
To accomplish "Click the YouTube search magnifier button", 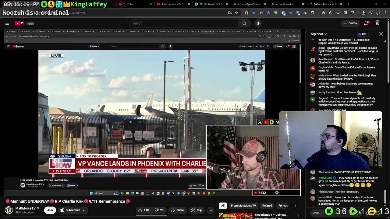I will (244, 23).
